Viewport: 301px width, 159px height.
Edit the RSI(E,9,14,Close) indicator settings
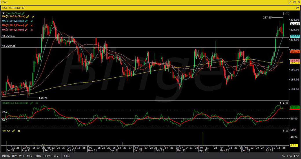(32, 103)
